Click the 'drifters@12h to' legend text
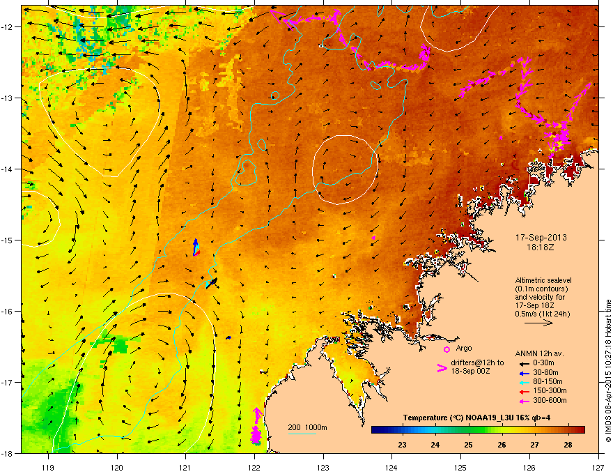Screen dimensions: 613x474 click(x=477, y=362)
